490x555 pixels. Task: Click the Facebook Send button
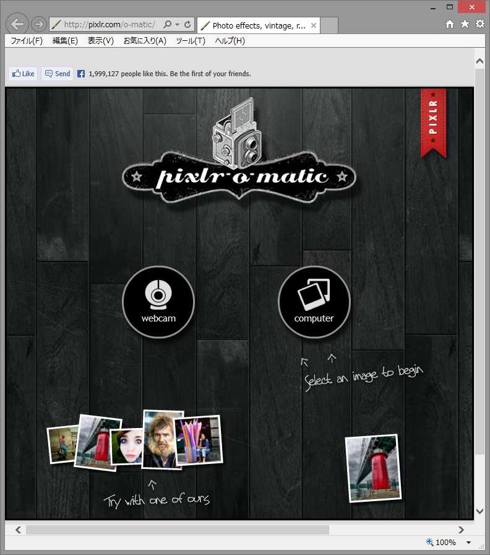point(58,74)
